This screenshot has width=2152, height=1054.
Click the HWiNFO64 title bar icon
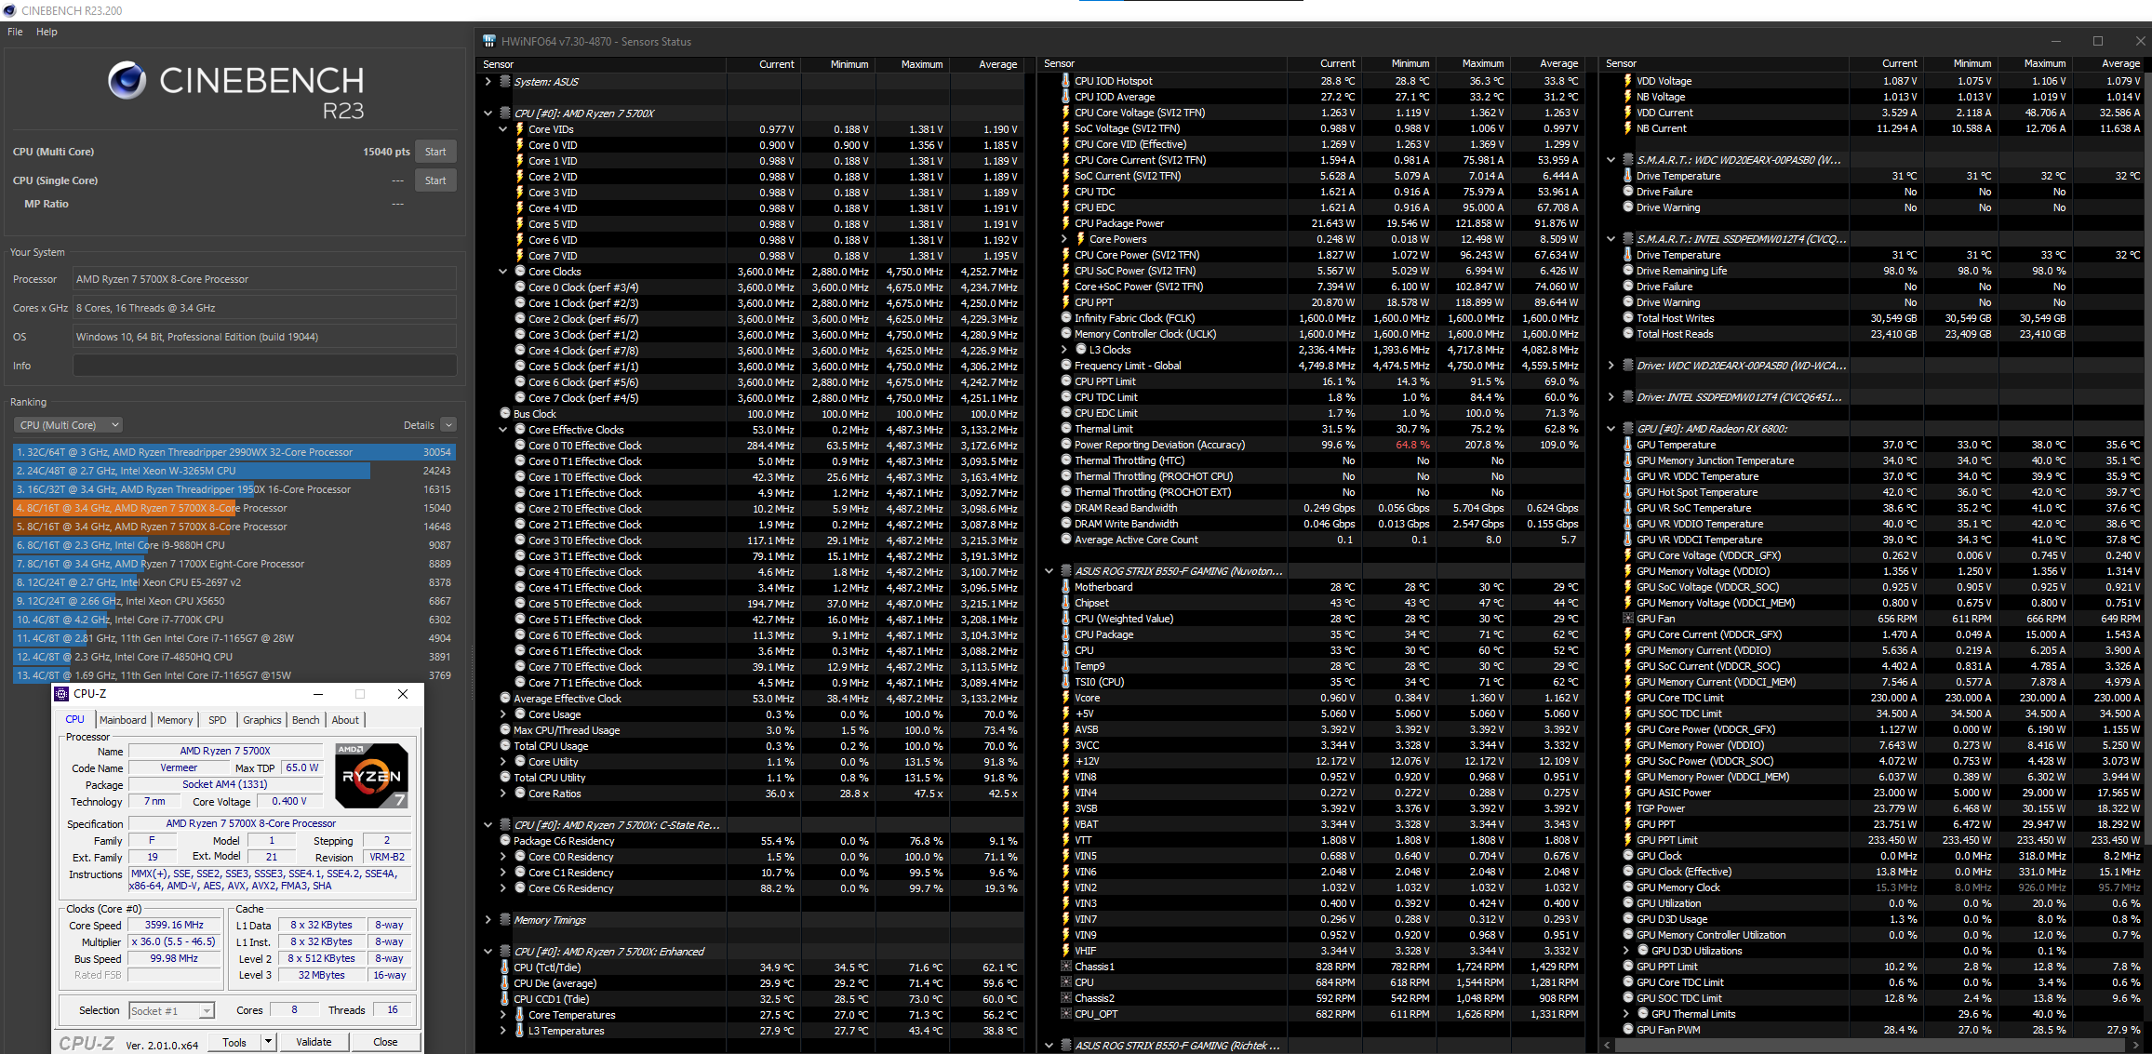(489, 42)
